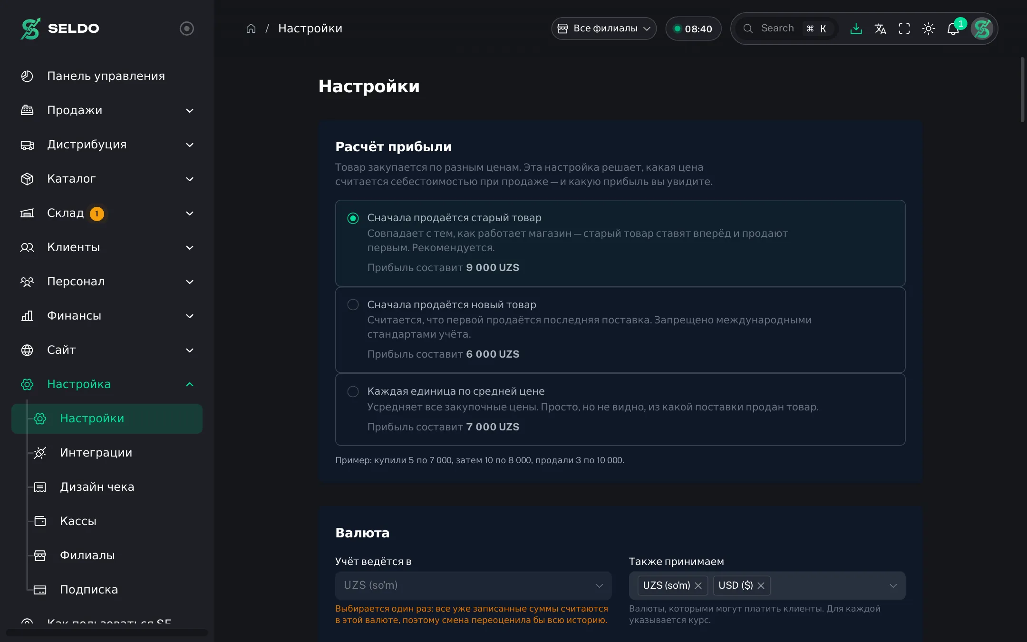Click the vertical page scrollbar
Screen dimensions: 1027x642
[x=1023, y=89]
